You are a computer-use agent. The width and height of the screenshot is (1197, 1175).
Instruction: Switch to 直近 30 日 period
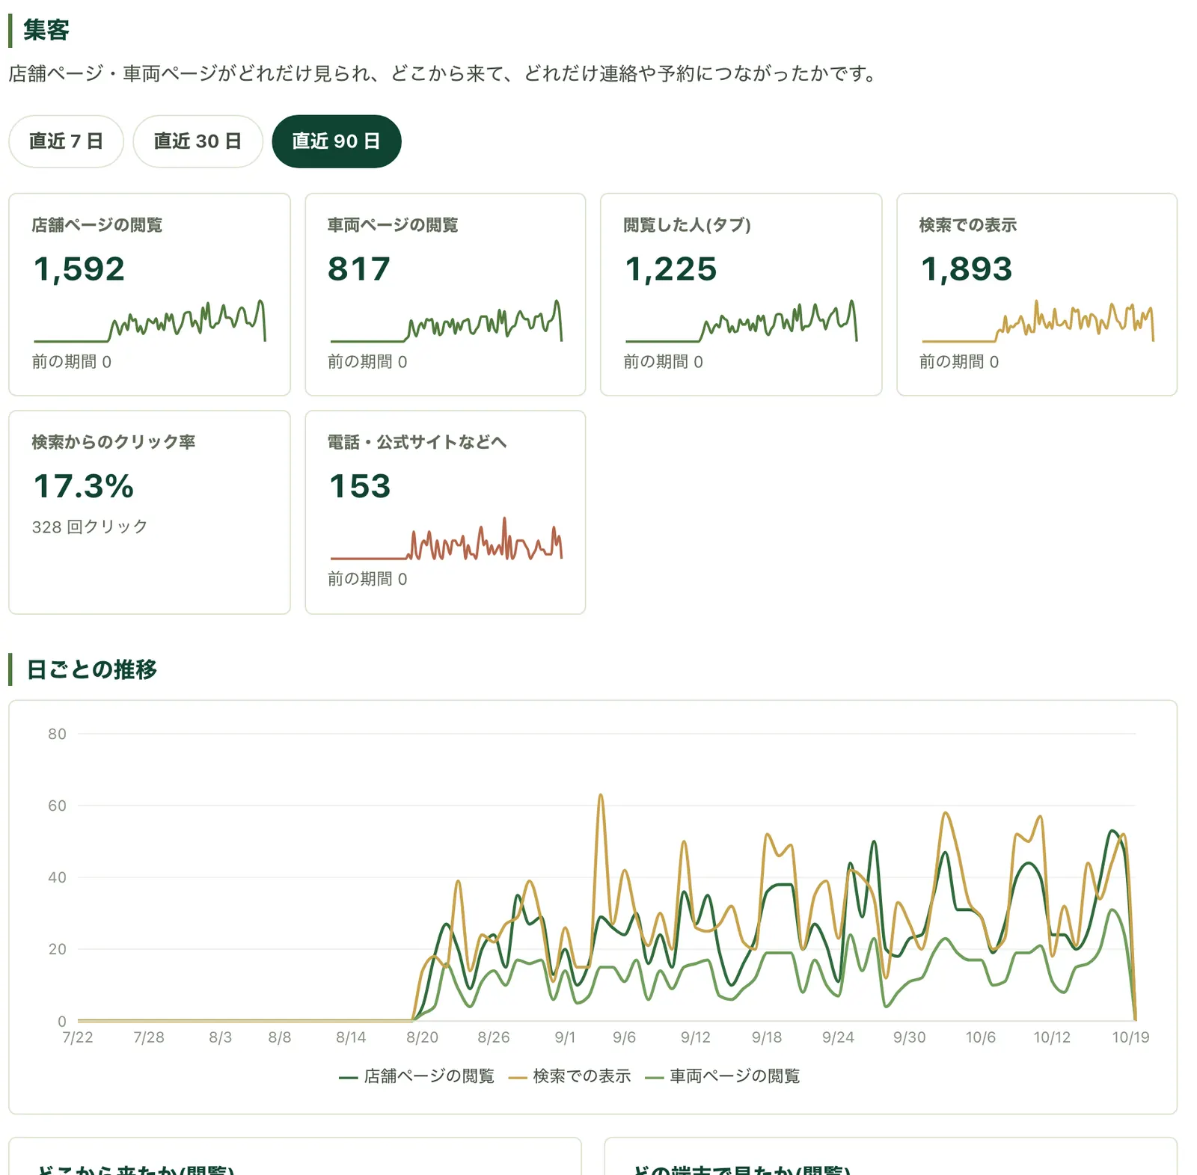(198, 141)
